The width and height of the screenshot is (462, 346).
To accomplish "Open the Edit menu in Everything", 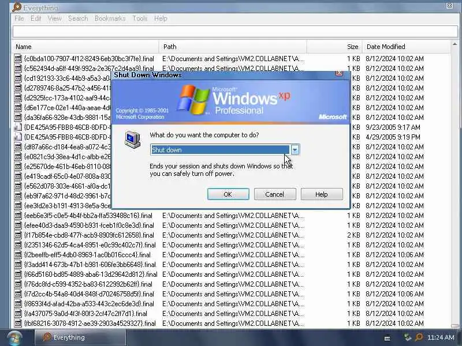I will (36, 18).
